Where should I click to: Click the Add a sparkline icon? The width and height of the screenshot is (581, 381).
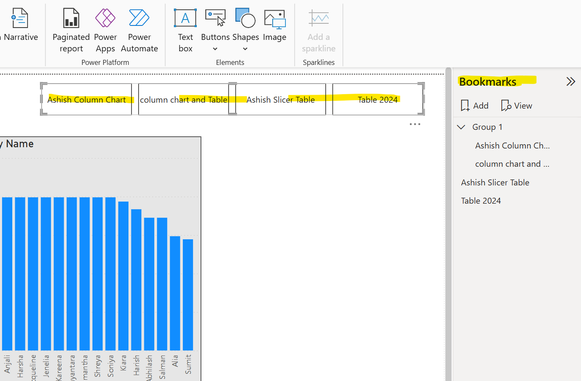point(318,18)
